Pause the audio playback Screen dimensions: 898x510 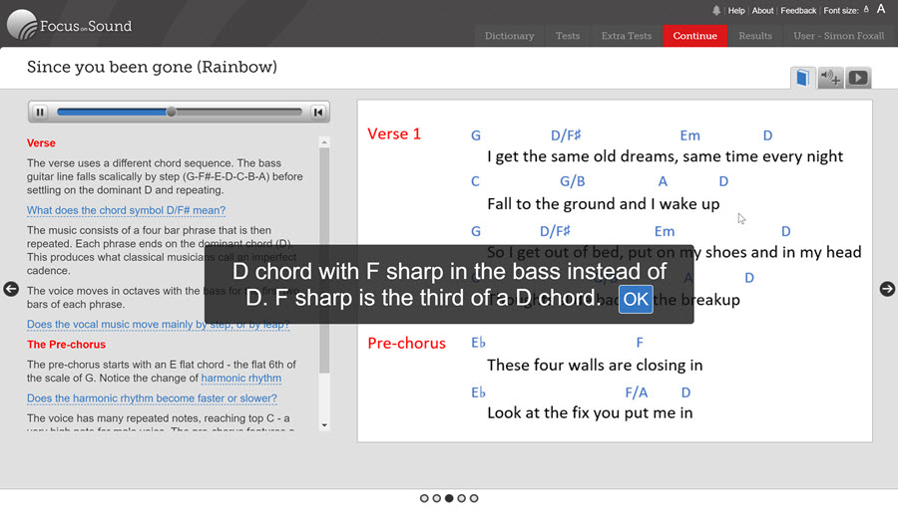(40, 113)
